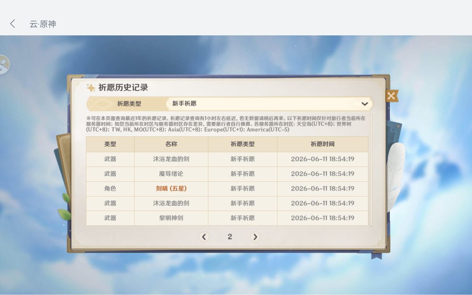Click the 名称 column header
This screenshot has height=295, width=472.
click(171, 144)
